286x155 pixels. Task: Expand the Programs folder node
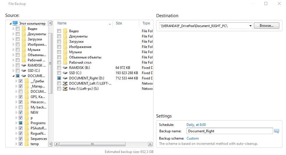(x=16, y=123)
